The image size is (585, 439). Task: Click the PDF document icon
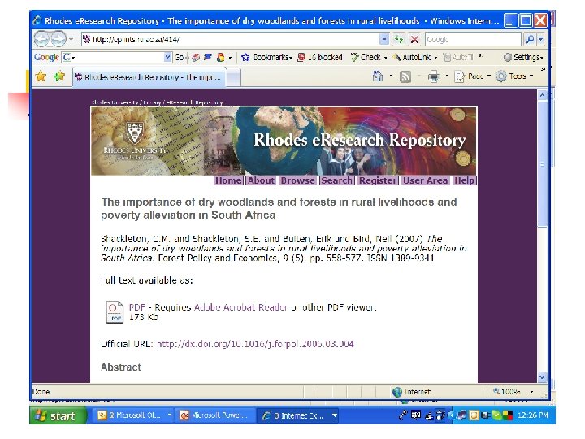[x=115, y=311]
